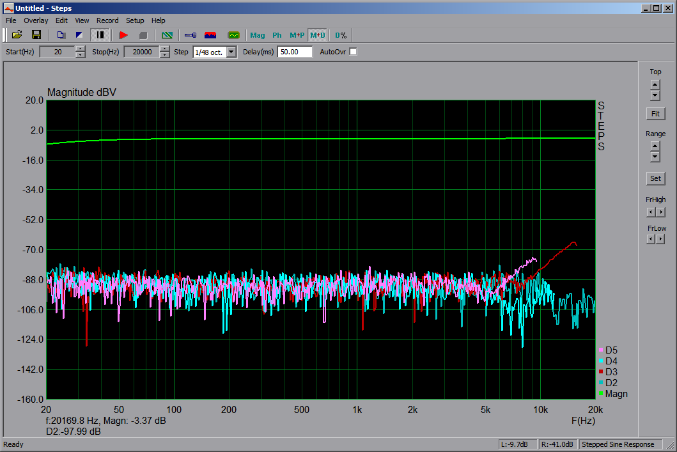Open the Step resolution dropdown

(x=231, y=52)
